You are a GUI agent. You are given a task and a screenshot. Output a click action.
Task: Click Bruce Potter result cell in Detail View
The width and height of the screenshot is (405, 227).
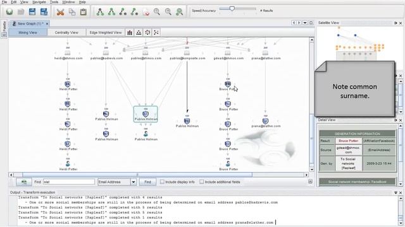coord(349,141)
